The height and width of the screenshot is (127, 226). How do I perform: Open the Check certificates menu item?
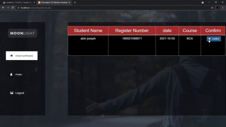pyautogui.click(x=22, y=56)
